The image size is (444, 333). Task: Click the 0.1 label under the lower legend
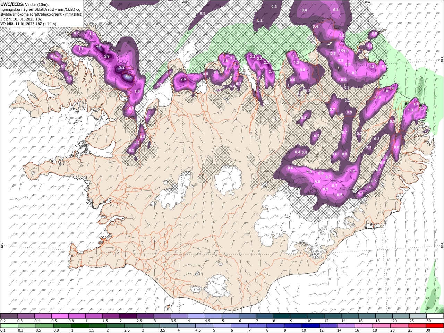point(3,331)
